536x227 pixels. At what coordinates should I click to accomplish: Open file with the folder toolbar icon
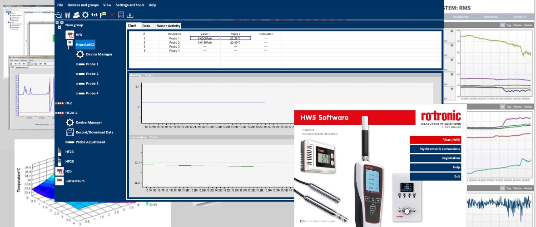[x=59, y=15]
